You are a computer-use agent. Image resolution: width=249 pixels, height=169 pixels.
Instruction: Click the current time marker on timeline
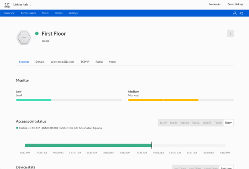click(152, 145)
